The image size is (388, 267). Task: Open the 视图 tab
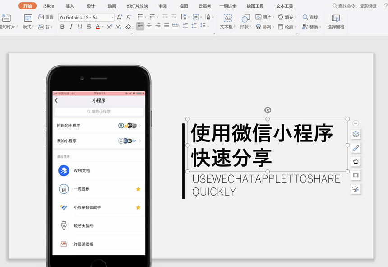point(184,6)
